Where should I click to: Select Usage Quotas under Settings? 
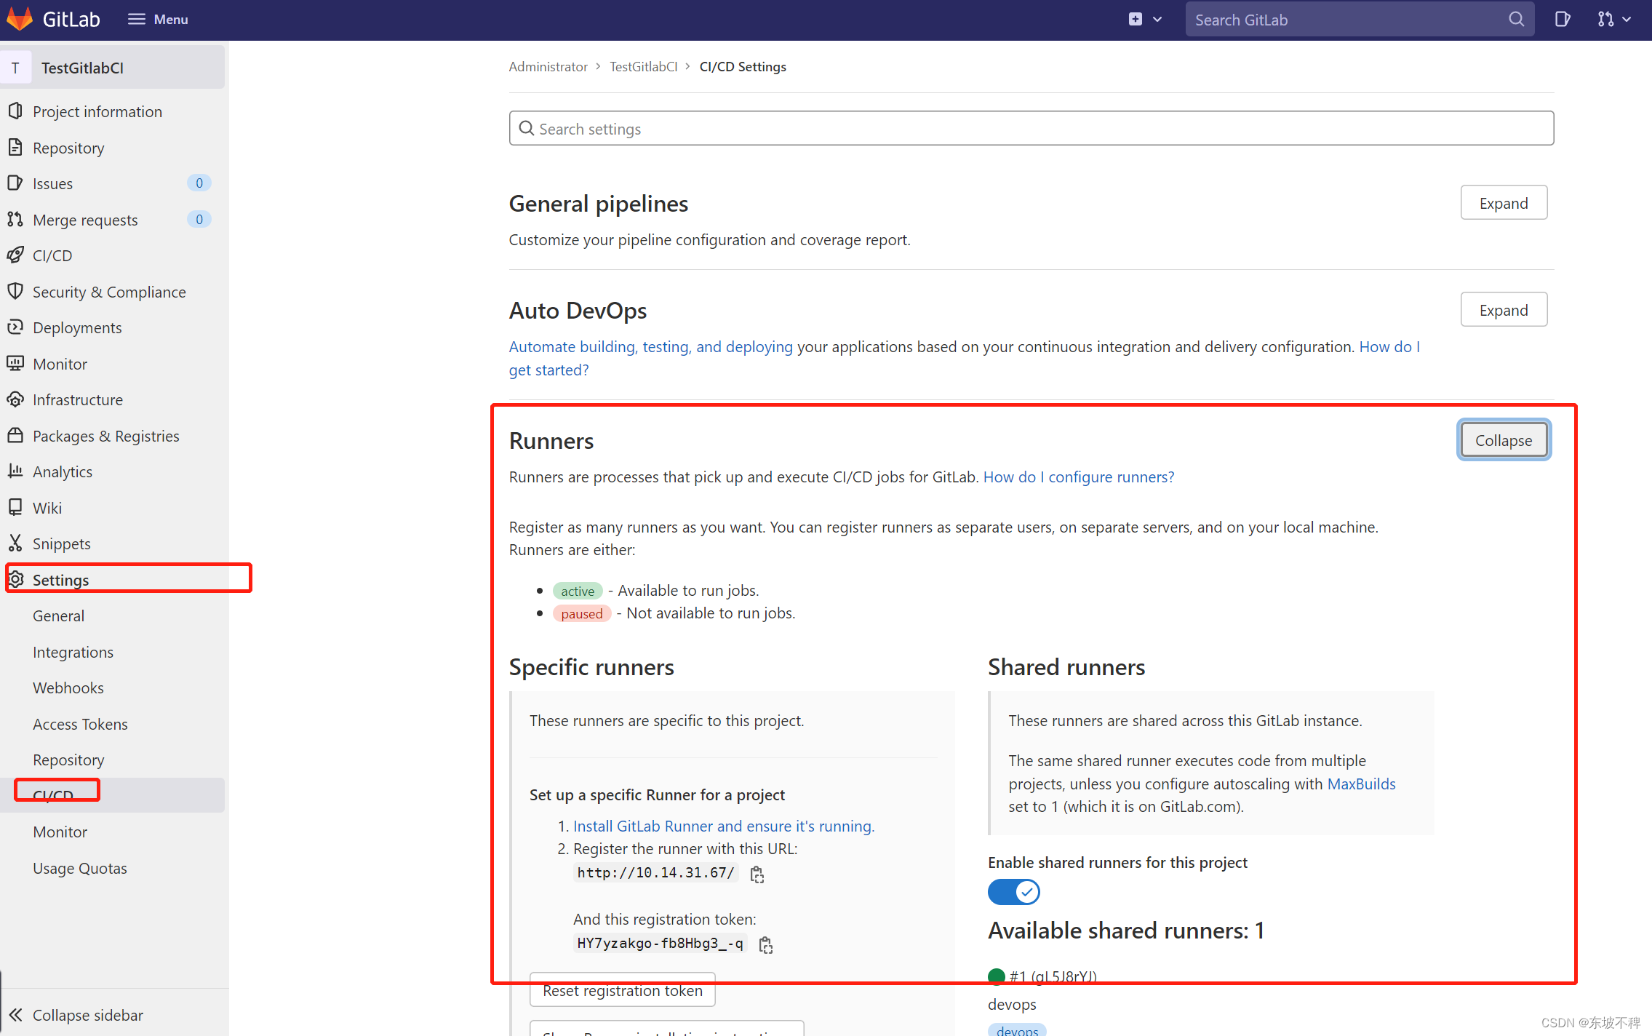80,868
